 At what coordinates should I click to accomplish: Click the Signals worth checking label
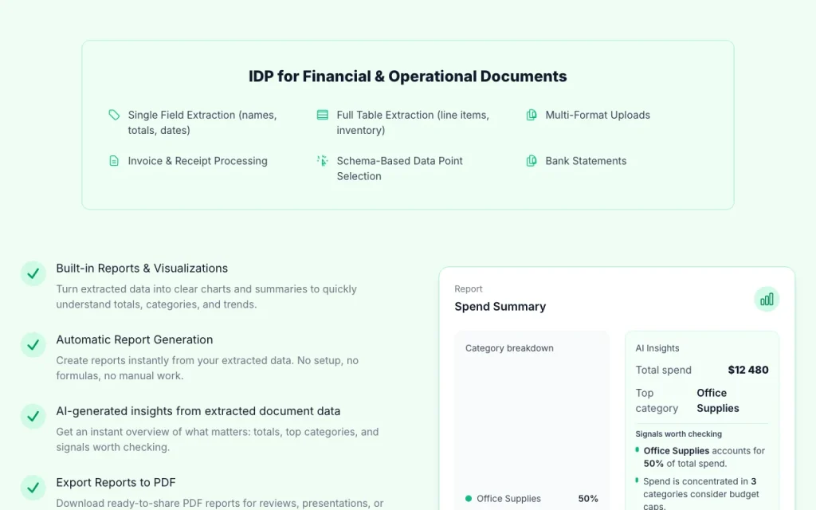click(x=679, y=434)
